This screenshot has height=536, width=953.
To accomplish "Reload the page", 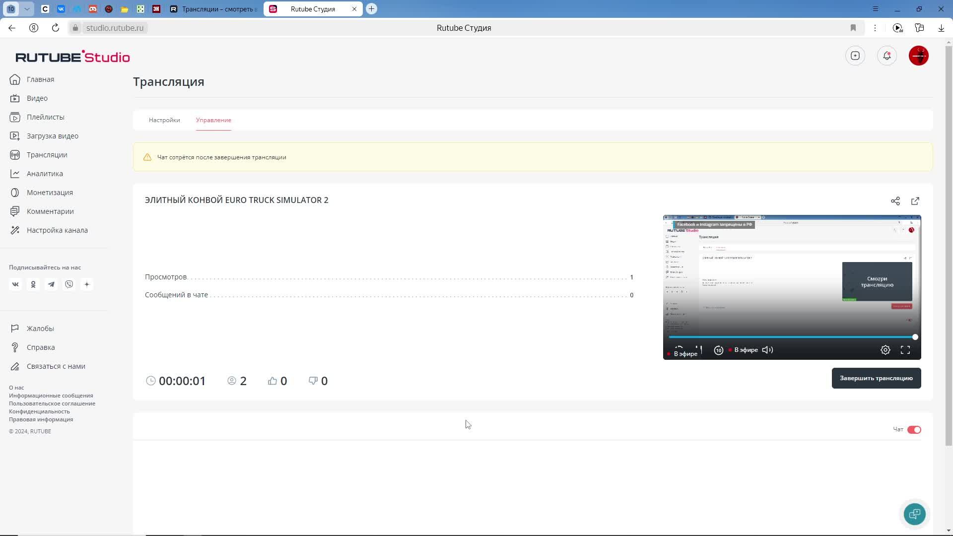I will click(x=56, y=28).
